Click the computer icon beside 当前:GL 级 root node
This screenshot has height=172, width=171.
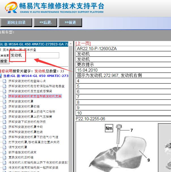click(1, 76)
